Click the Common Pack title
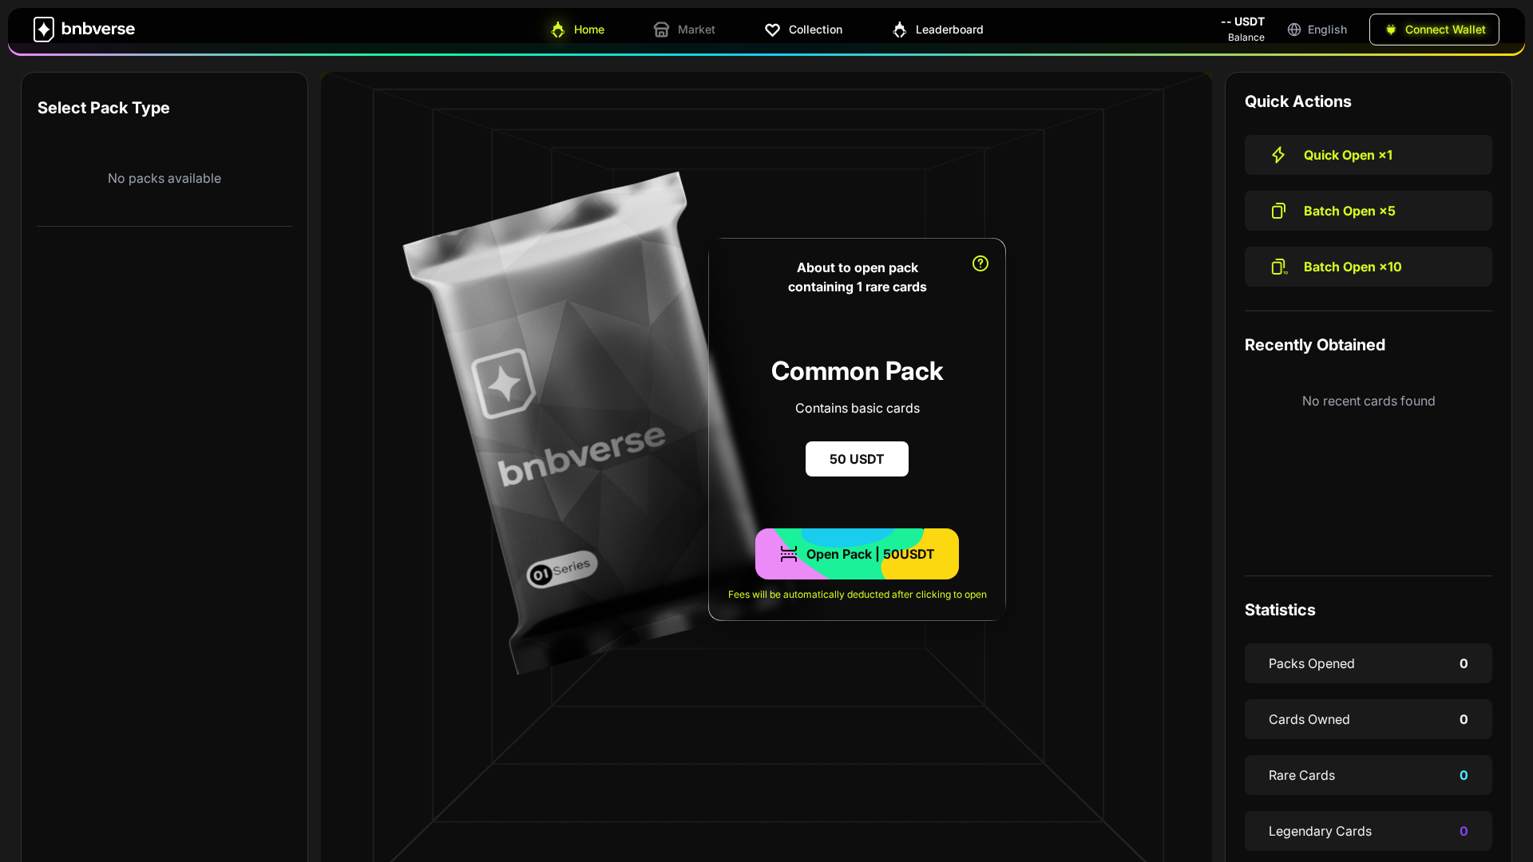 (857, 371)
